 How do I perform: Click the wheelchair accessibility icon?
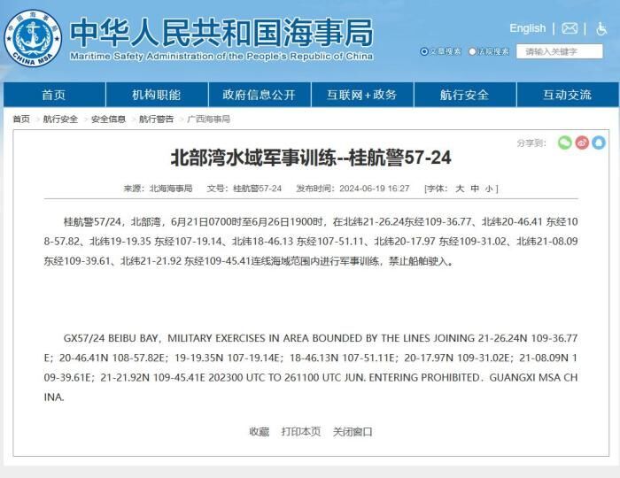click(x=601, y=28)
